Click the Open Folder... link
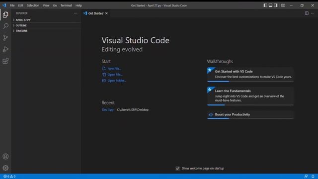 click(x=117, y=81)
